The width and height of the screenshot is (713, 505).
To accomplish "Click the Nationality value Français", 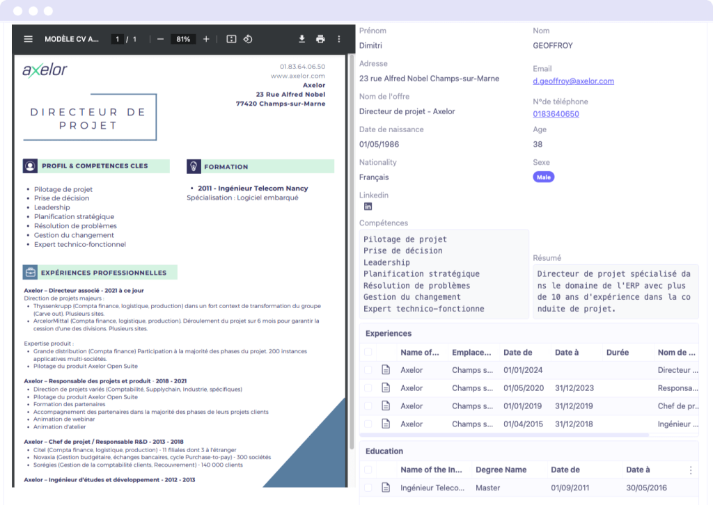I will pos(374,177).
